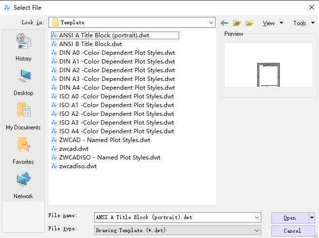Open the History location in sidebar
The image size is (319, 238).
pyautogui.click(x=23, y=48)
